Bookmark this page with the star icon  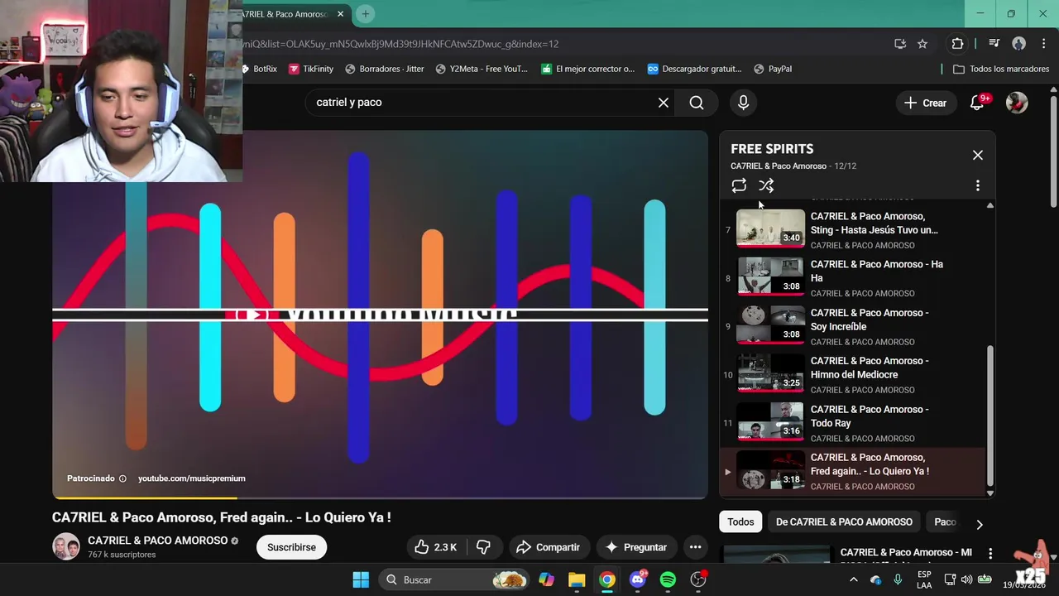(x=922, y=44)
